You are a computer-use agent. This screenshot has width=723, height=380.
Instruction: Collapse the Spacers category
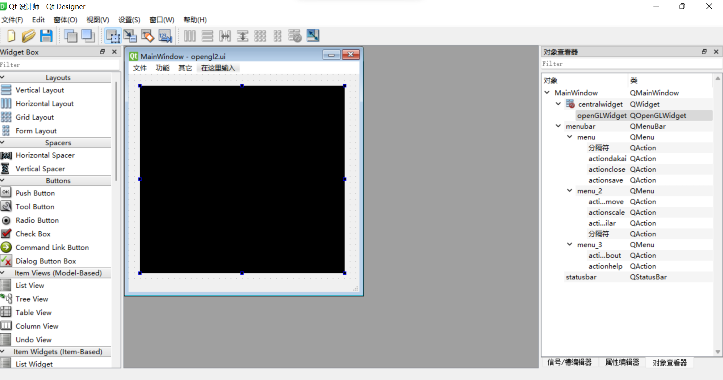tap(3, 142)
